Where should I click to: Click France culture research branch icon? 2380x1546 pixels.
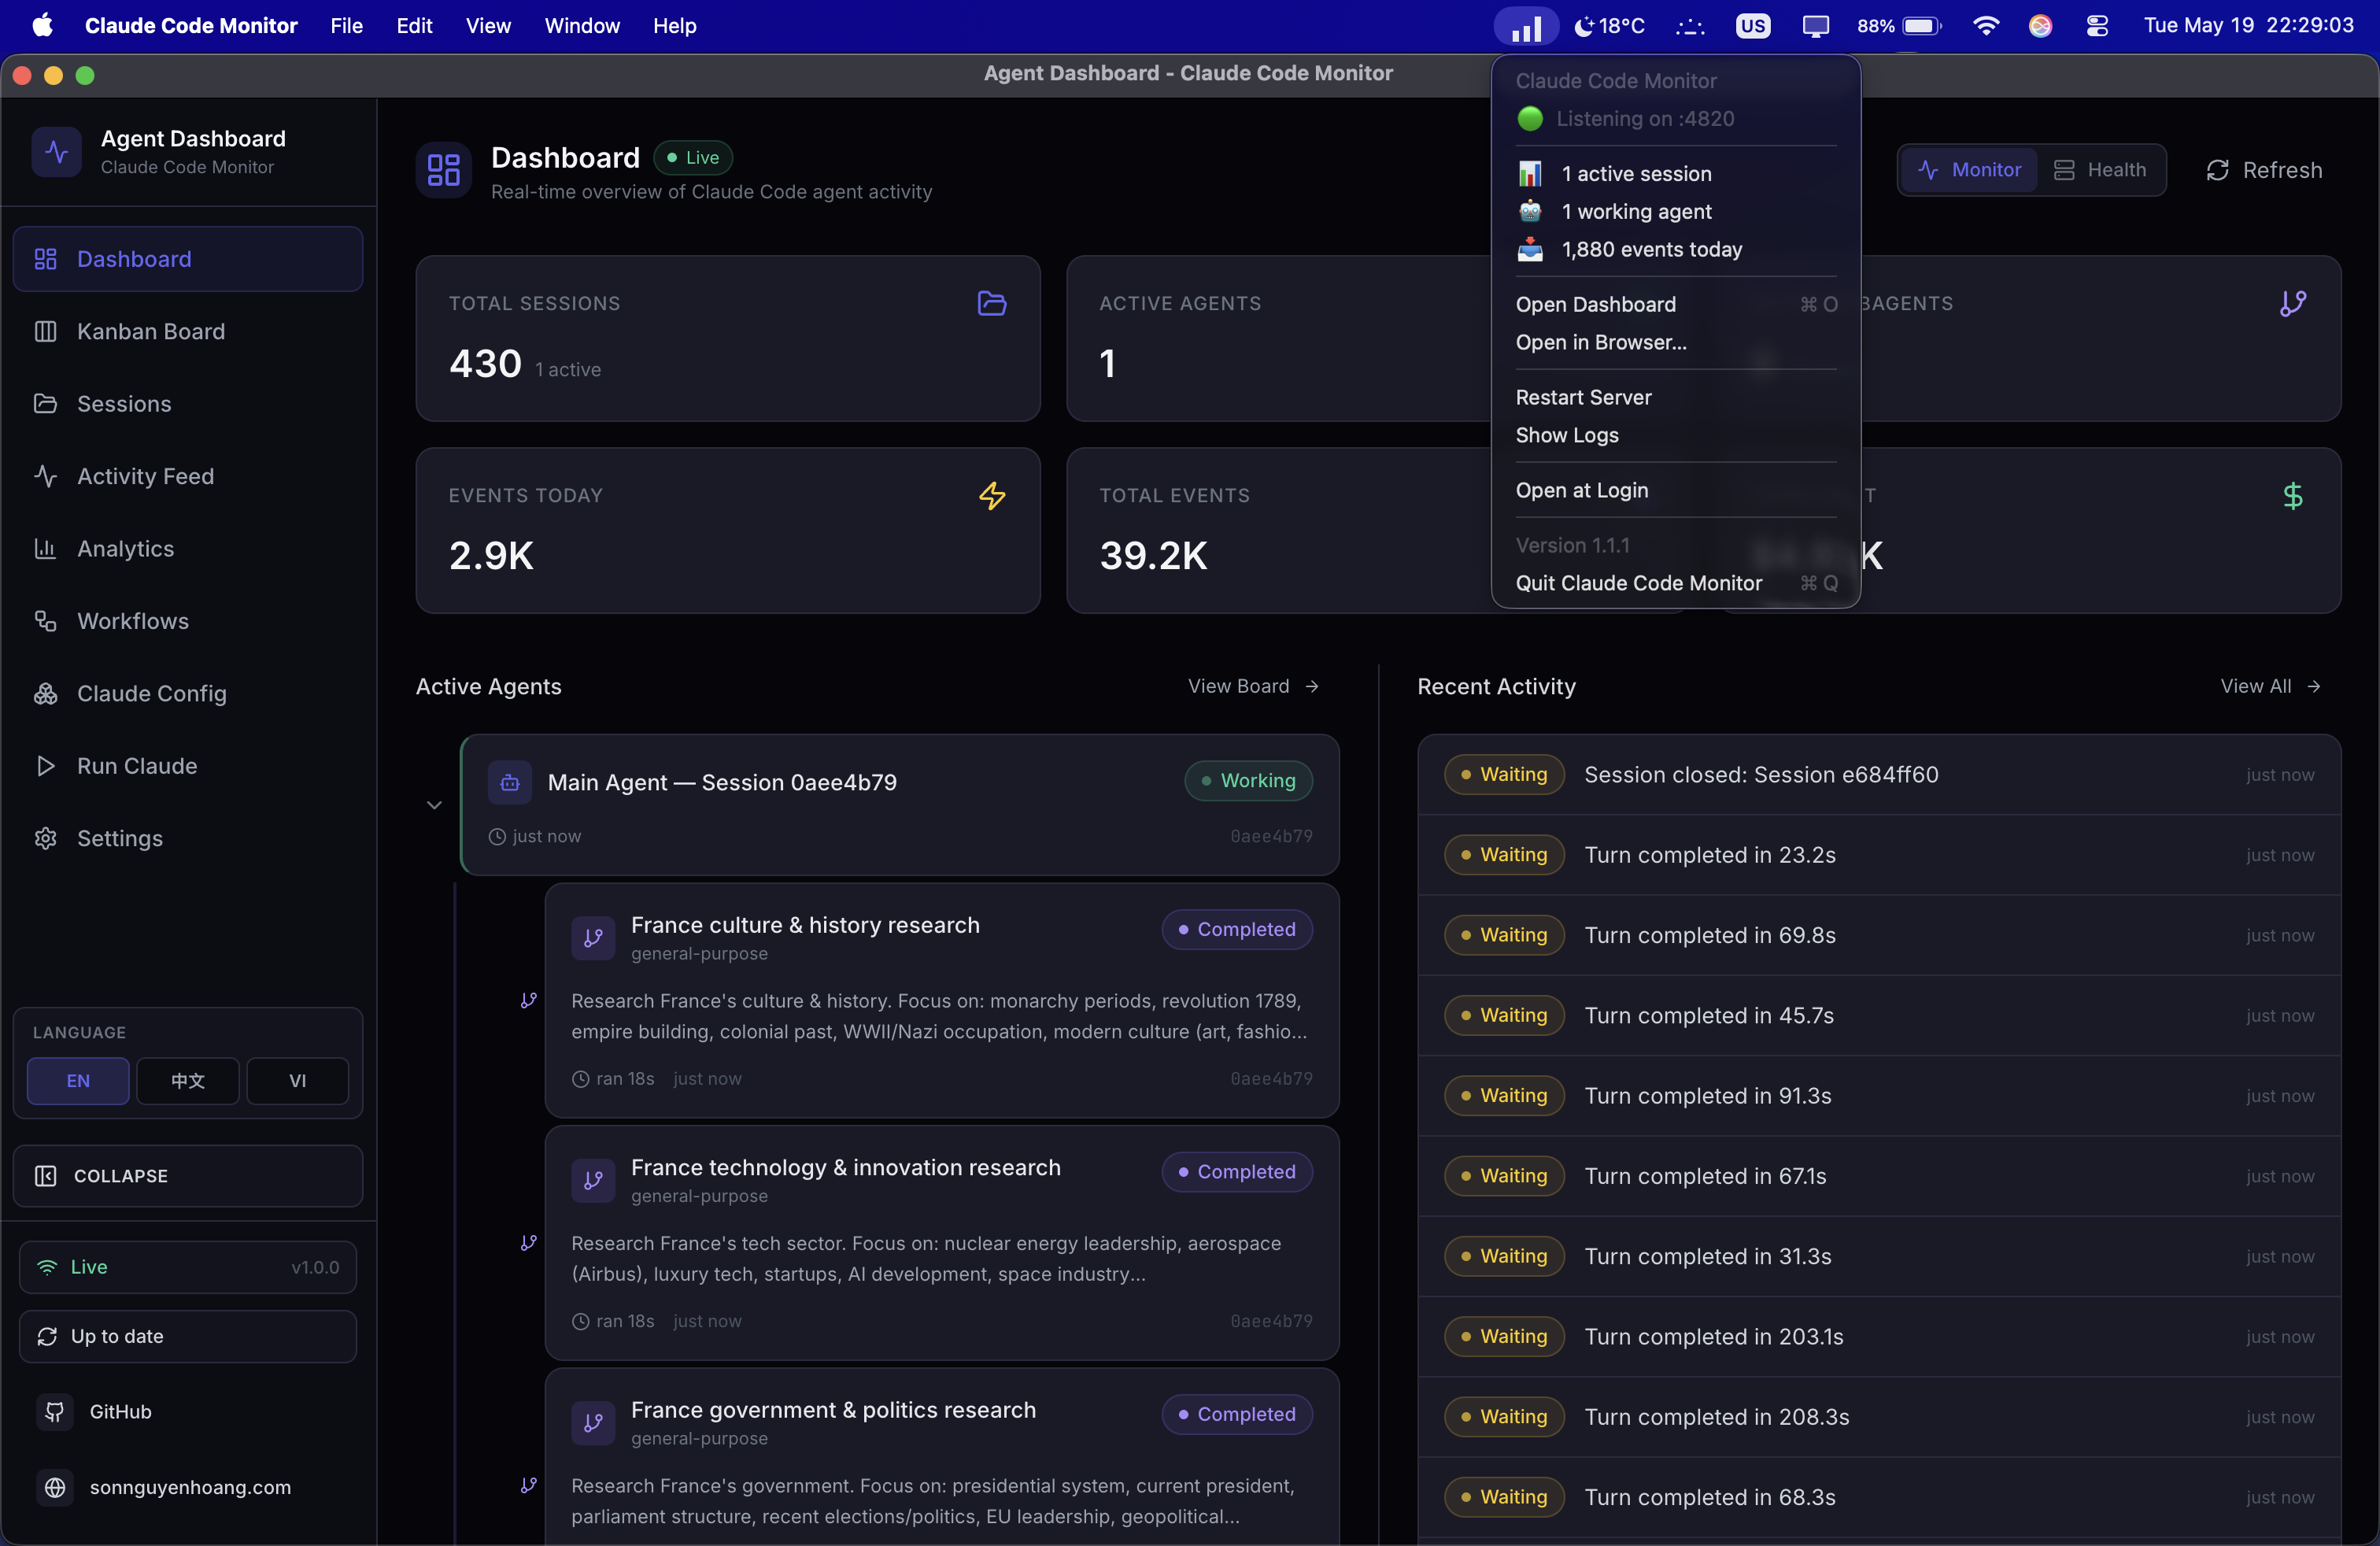point(593,938)
